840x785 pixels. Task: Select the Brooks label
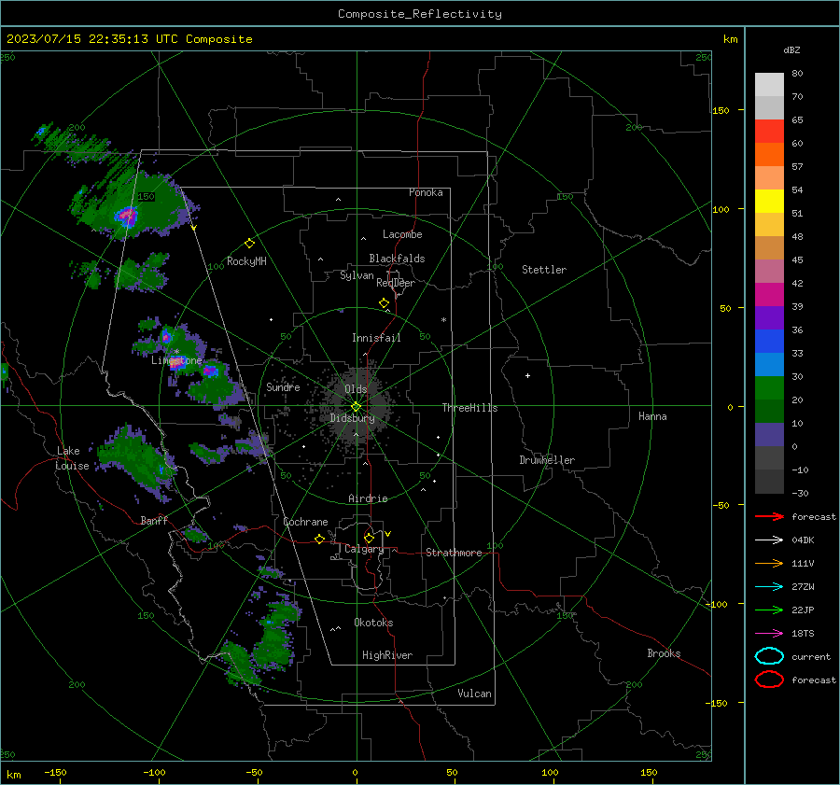664,653
